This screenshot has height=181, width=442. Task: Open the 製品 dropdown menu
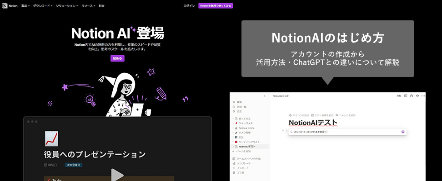tap(25, 5)
